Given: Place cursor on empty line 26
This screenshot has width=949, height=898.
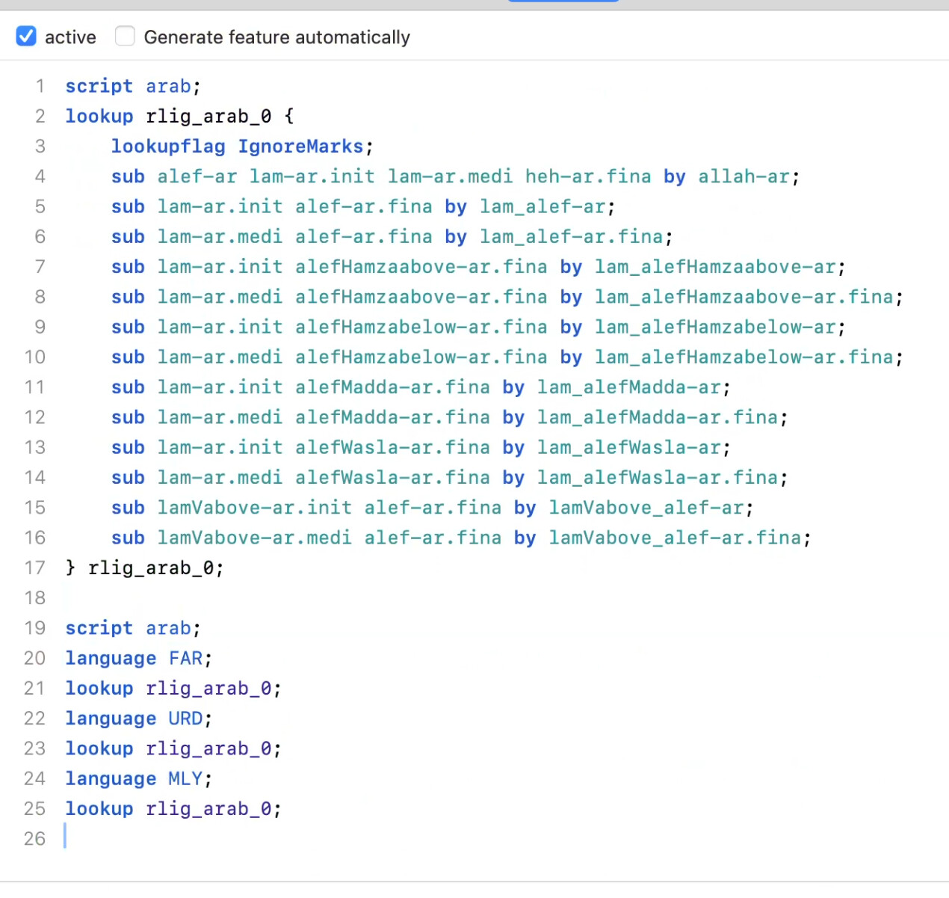Looking at the screenshot, I should pyautogui.click(x=224, y=838).
